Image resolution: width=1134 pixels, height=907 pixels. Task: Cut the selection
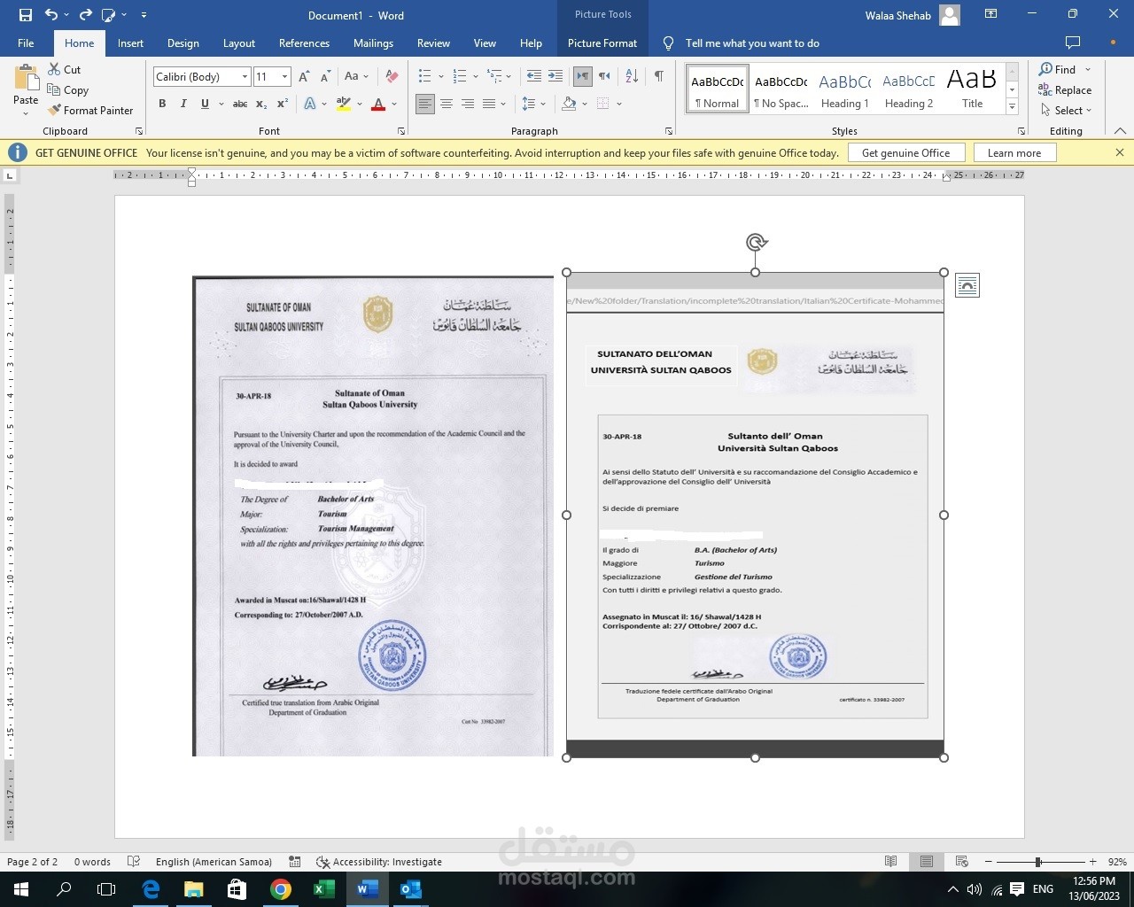tap(63, 69)
